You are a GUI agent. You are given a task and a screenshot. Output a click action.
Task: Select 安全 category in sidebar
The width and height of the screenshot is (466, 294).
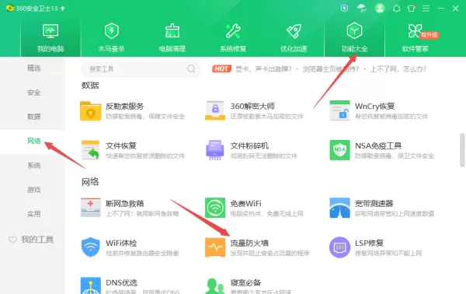point(33,93)
